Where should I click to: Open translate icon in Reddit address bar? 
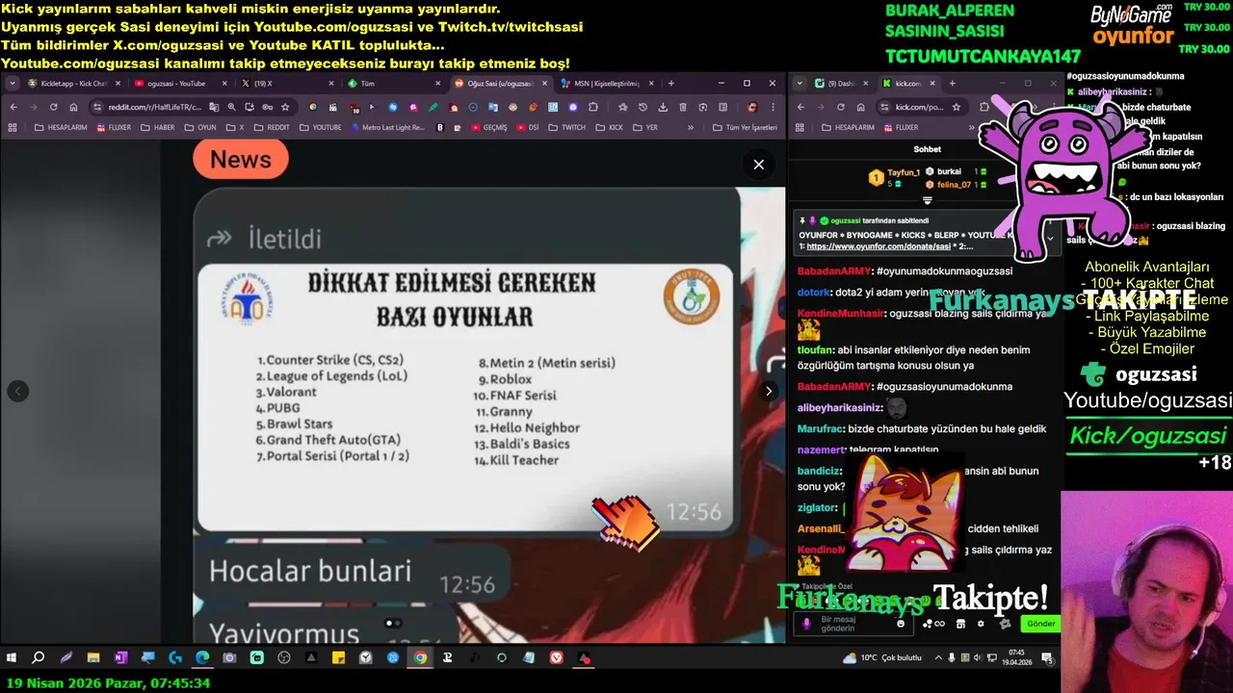(212, 107)
